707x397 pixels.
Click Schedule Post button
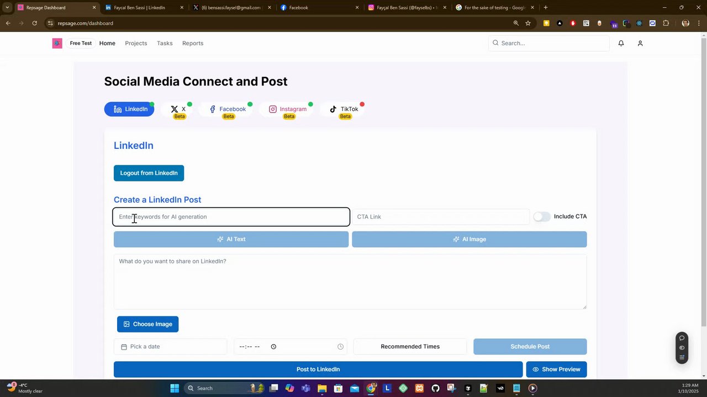(530, 347)
